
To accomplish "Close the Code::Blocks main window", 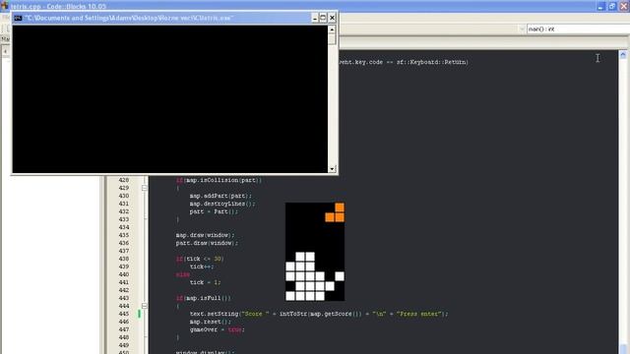I will point(623,7).
